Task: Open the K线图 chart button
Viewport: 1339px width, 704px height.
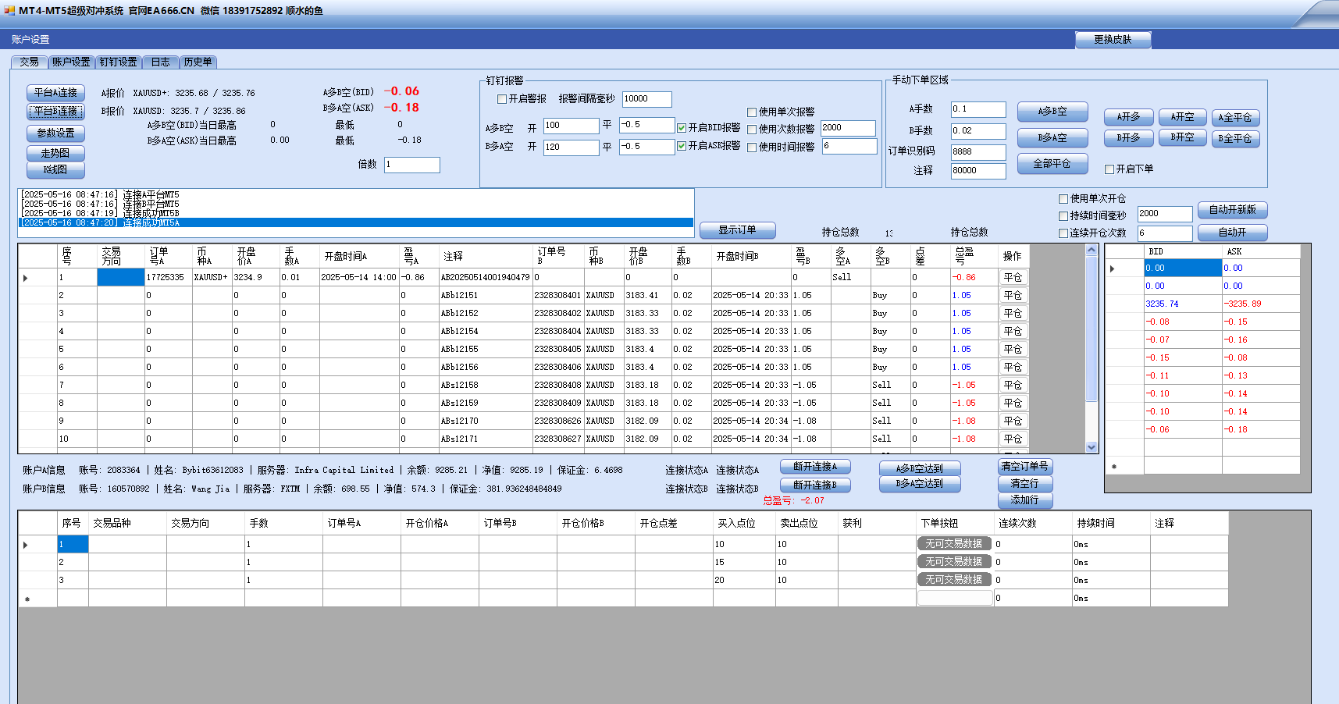Action: 55,169
